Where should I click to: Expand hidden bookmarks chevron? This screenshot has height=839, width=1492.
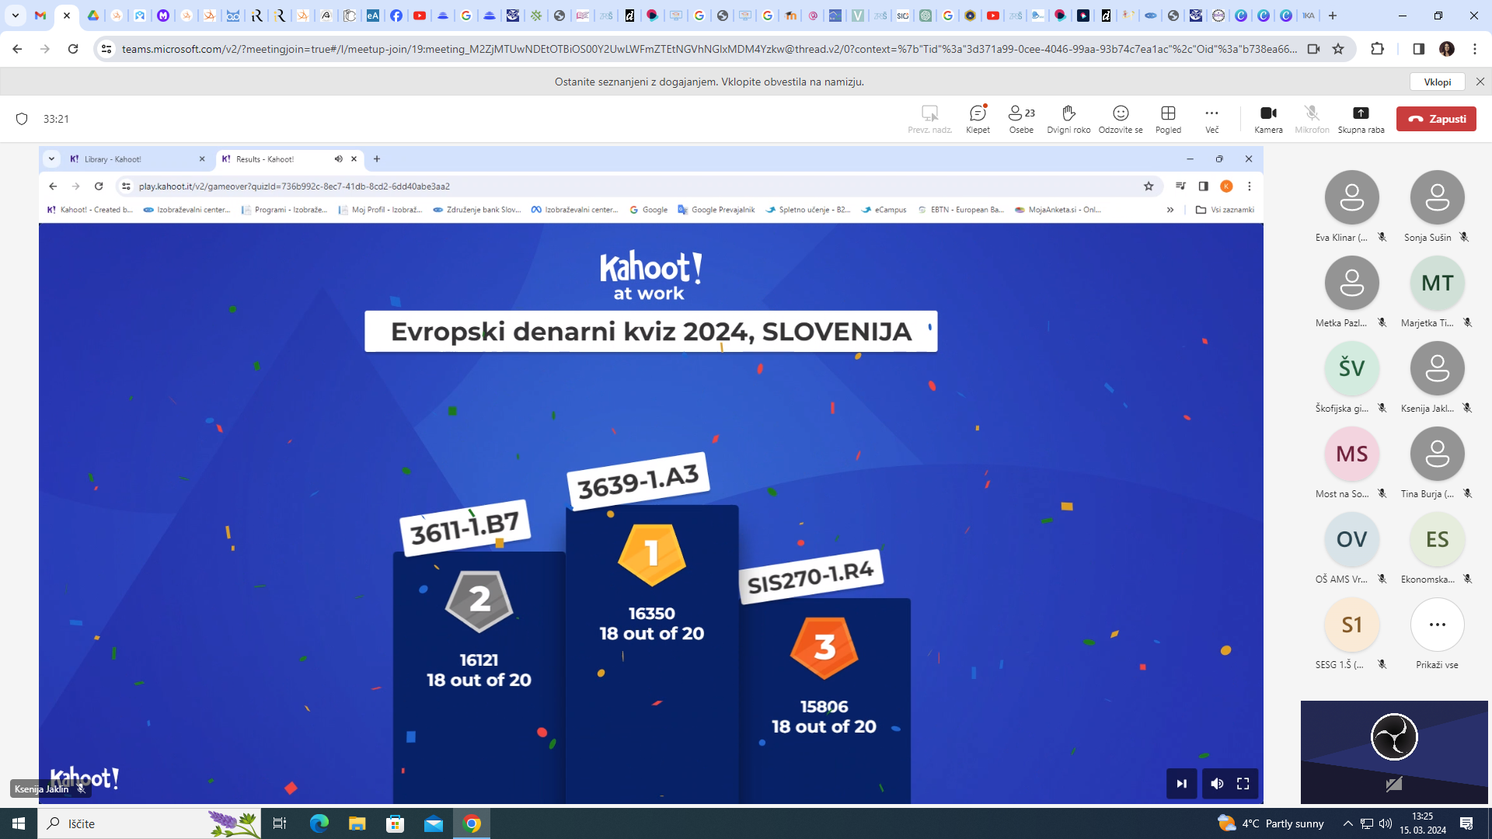tap(1170, 210)
